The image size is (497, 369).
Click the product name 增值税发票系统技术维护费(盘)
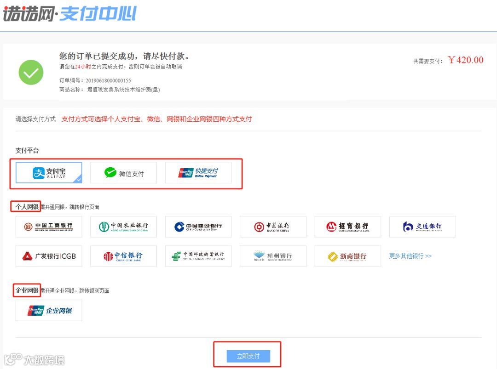pos(124,90)
